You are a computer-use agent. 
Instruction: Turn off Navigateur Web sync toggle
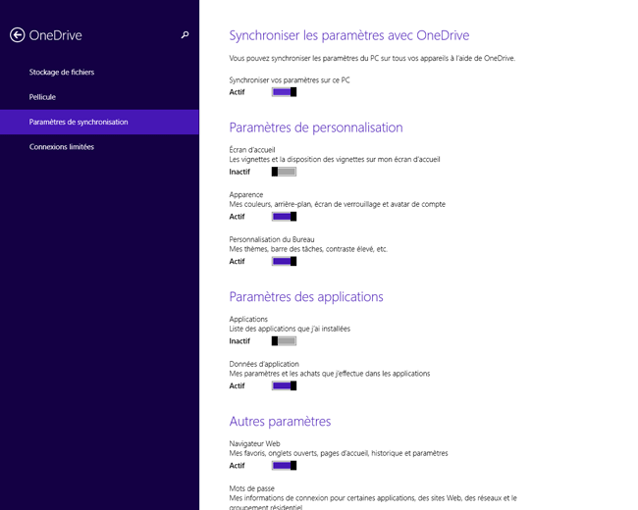click(x=284, y=465)
